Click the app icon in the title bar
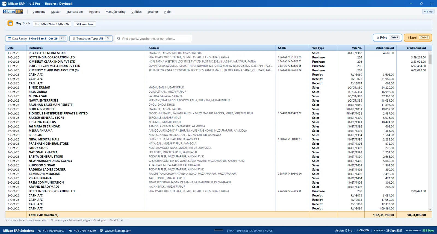The image size is (437, 234). pyautogui.click(x=4, y=4)
